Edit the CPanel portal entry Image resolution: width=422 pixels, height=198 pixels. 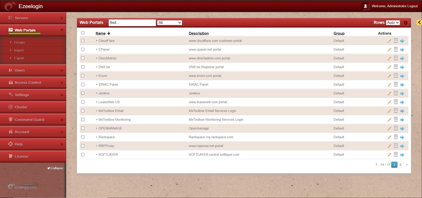pos(389,49)
